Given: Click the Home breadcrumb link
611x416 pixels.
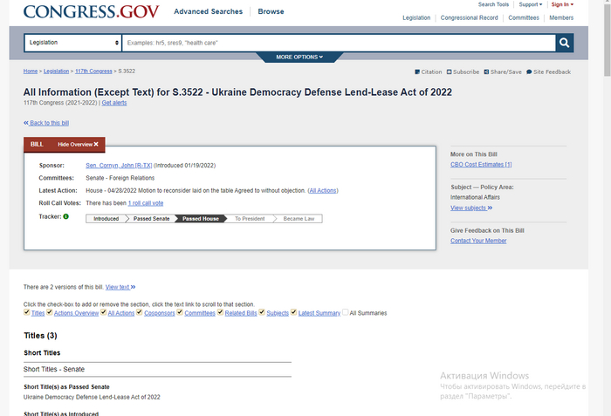Looking at the screenshot, I should point(31,72).
